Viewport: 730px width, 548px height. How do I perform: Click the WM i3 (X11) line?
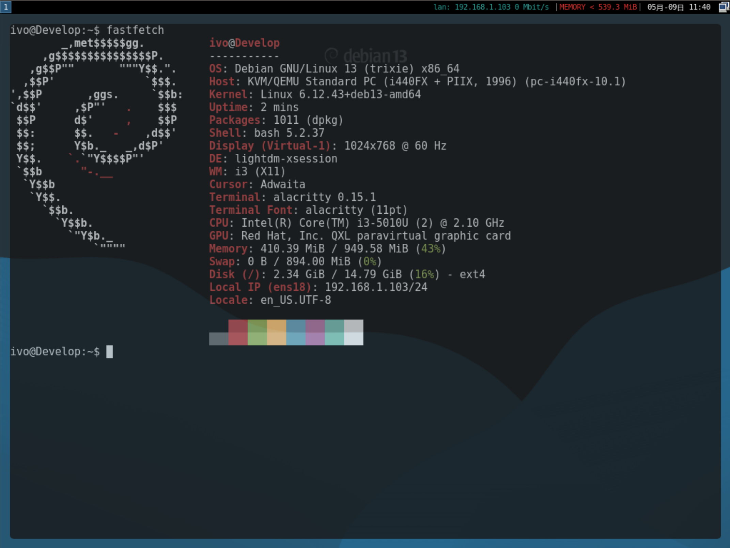pos(247,171)
